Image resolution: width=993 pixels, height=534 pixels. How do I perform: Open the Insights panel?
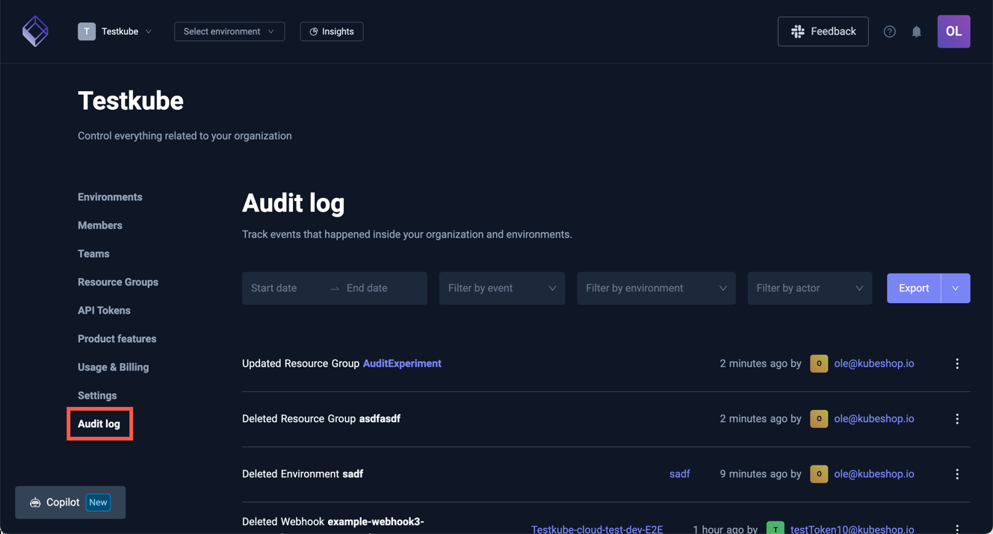pos(331,31)
